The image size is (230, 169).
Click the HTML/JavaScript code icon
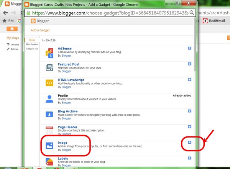click(49, 83)
